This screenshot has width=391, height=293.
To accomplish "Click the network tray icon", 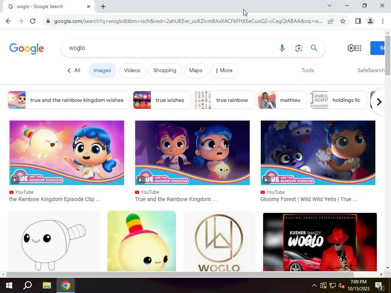I will (x=333, y=285).
